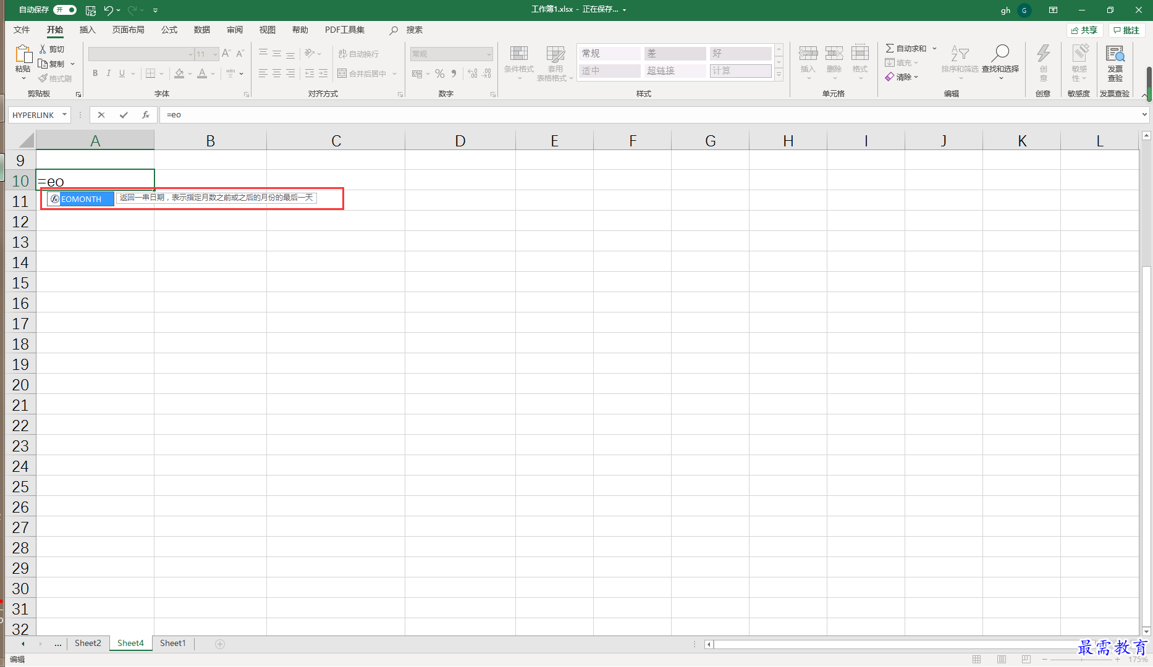Open 查找和选择 find and select
Screen dimensions: 1153x667
click(1000, 61)
